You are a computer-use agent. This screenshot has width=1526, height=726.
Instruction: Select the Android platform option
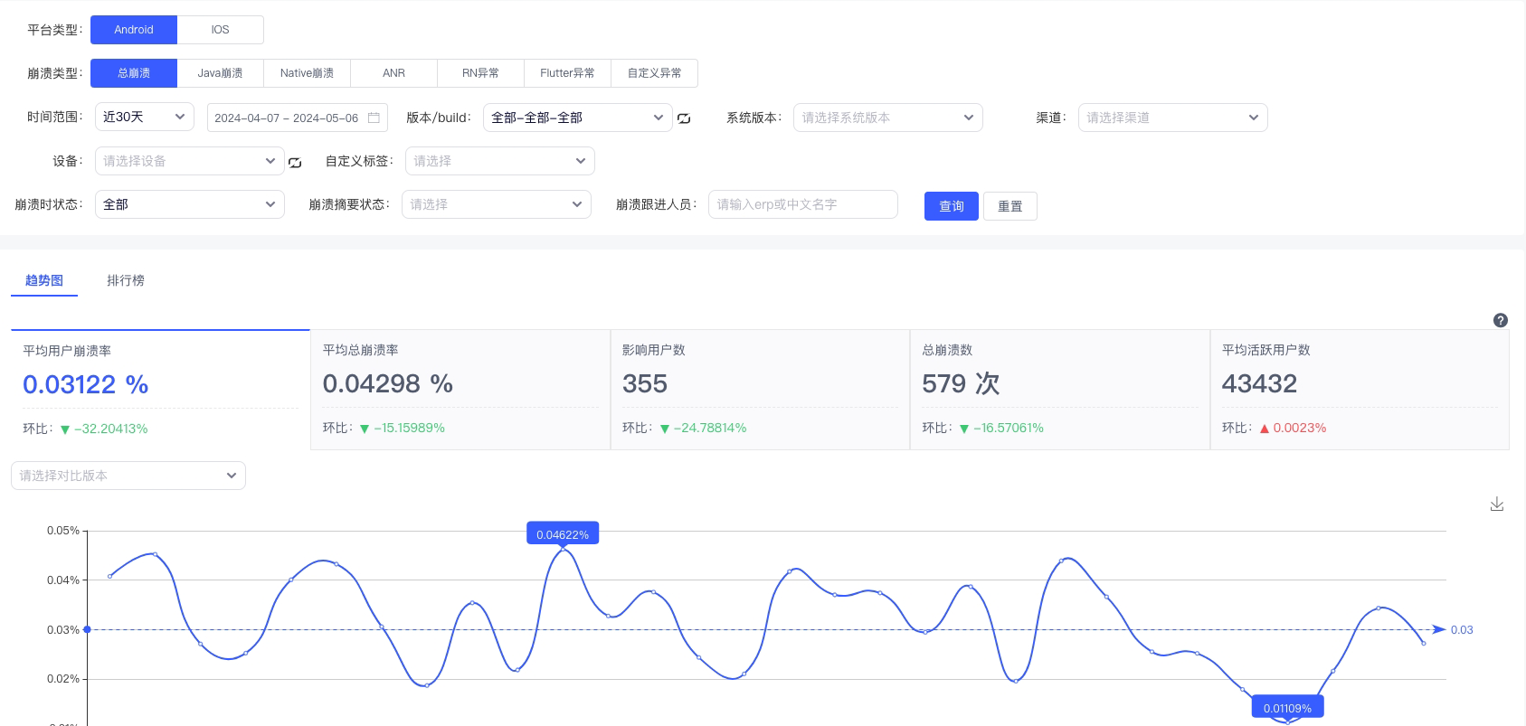pyautogui.click(x=134, y=30)
